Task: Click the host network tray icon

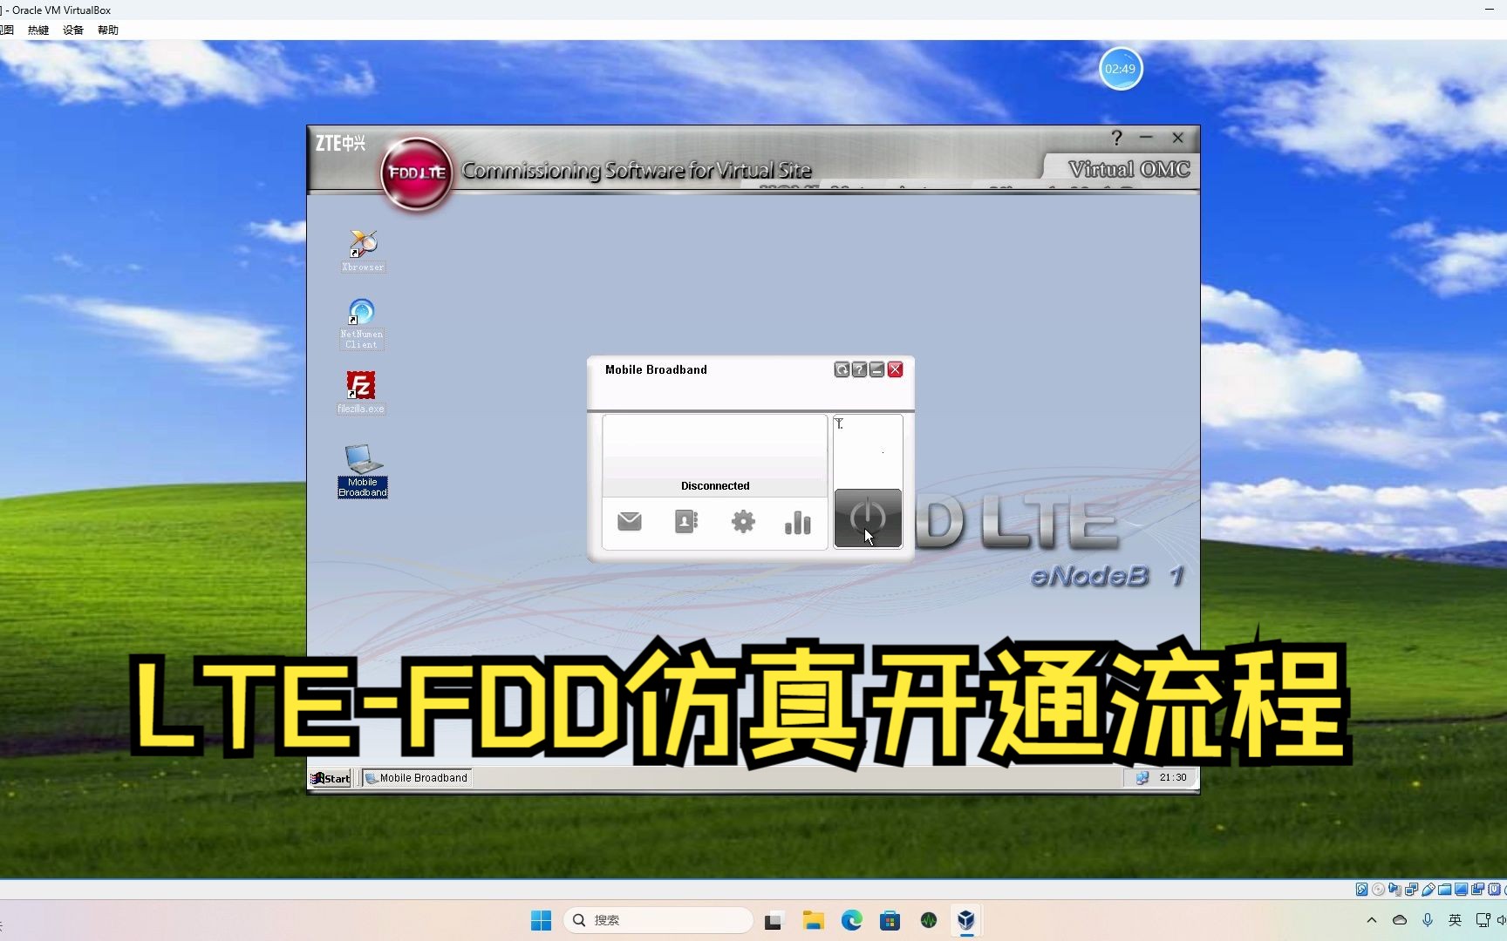Action: 1483,920
